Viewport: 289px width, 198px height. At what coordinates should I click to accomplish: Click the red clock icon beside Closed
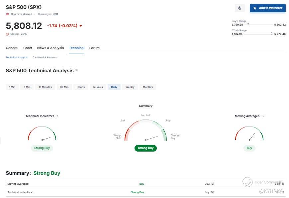[7, 34]
